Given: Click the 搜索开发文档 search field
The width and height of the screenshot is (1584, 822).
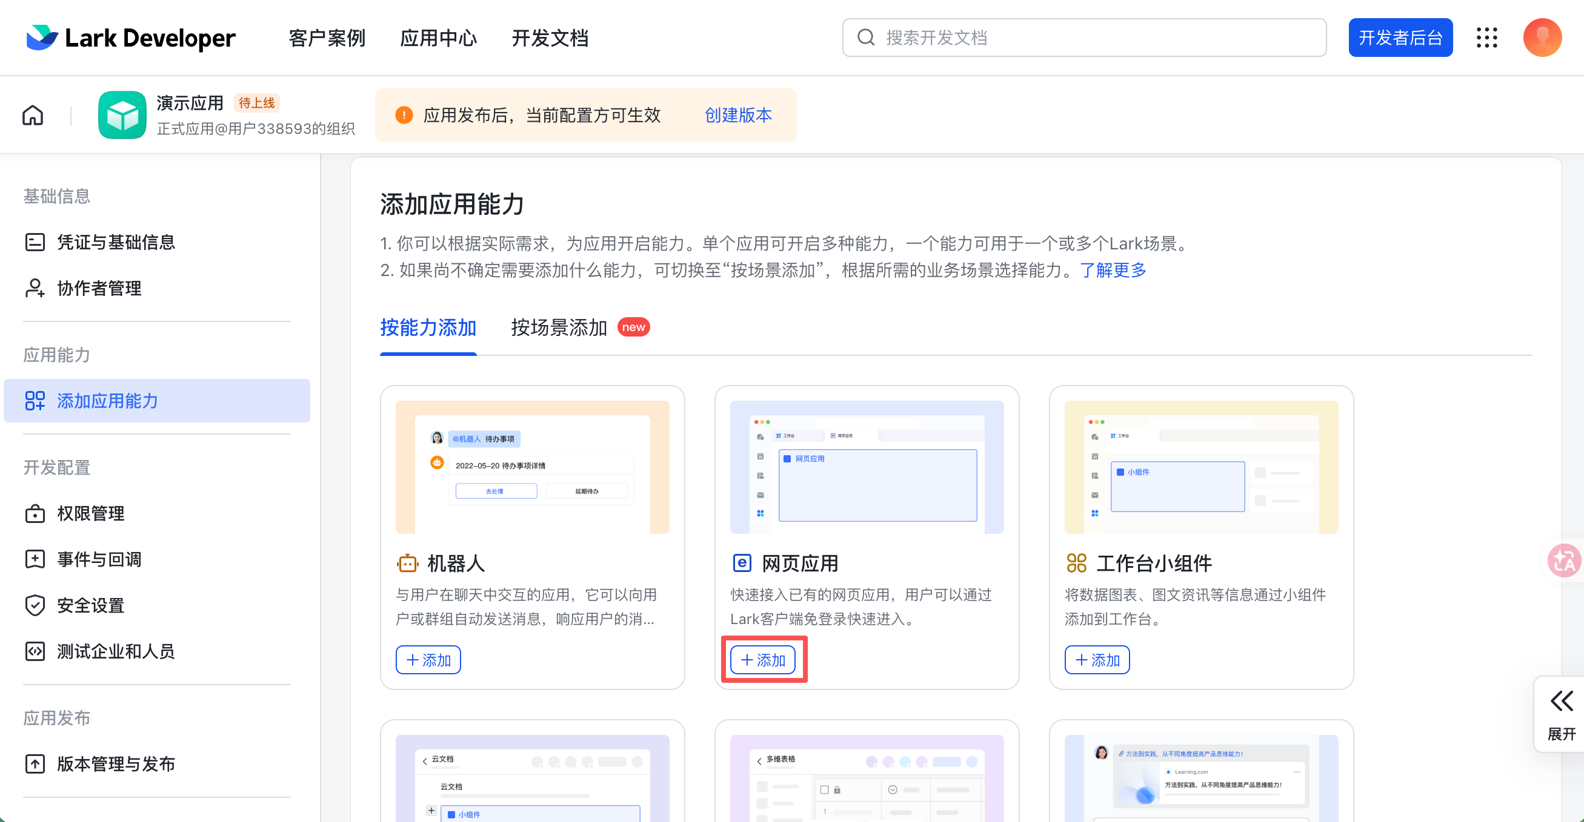Looking at the screenshot, I should point(1083,38).
